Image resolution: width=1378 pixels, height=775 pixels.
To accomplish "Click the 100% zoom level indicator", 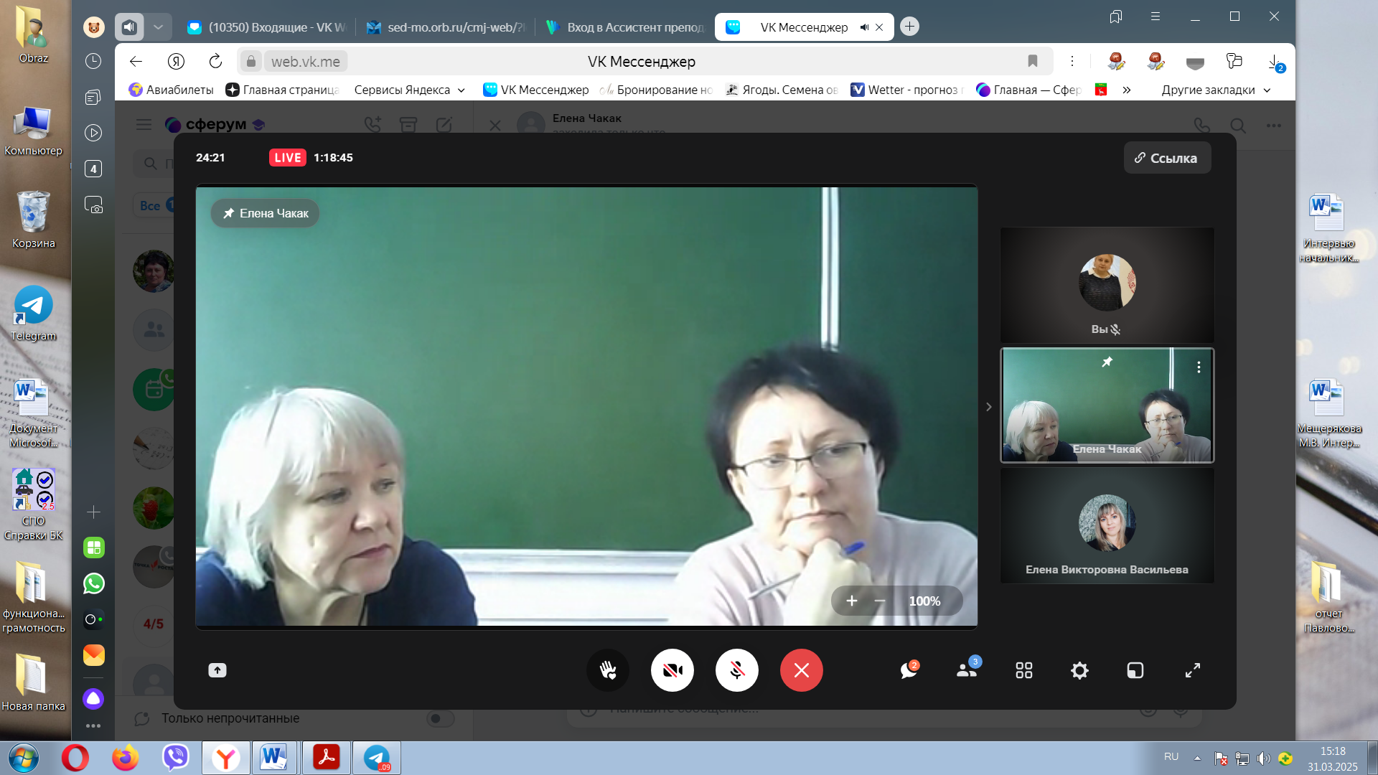I will click(924, 601).
